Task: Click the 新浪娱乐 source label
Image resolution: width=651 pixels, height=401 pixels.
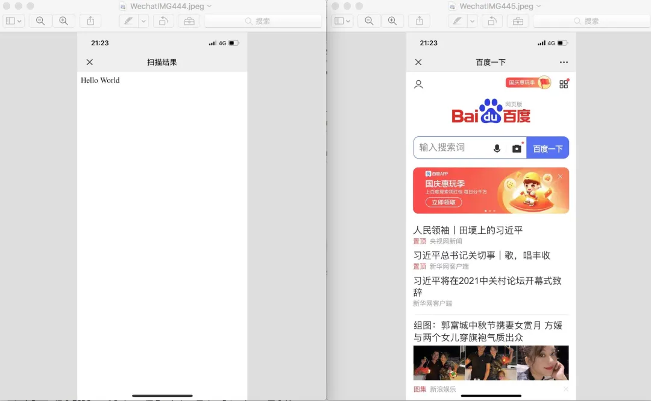Action: 442,390
